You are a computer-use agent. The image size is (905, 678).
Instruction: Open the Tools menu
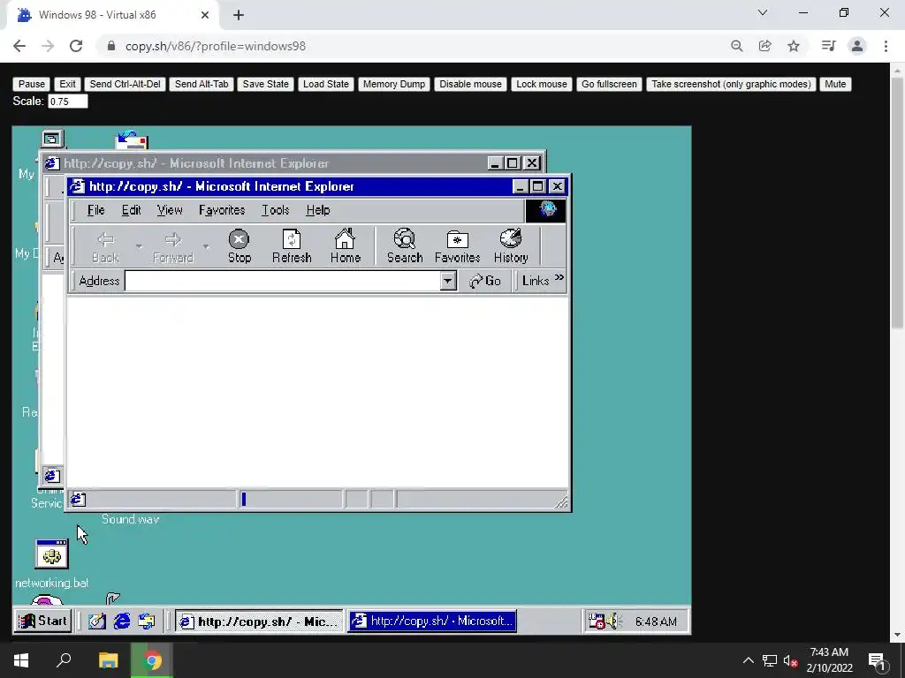click(276, 210)
